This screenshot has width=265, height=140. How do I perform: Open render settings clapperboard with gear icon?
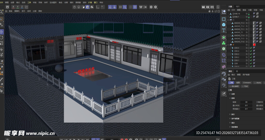pos(212,7)
